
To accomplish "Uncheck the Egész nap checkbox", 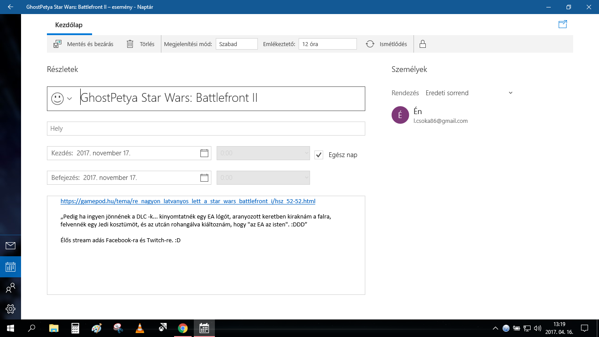I will (x=319, y=154).
